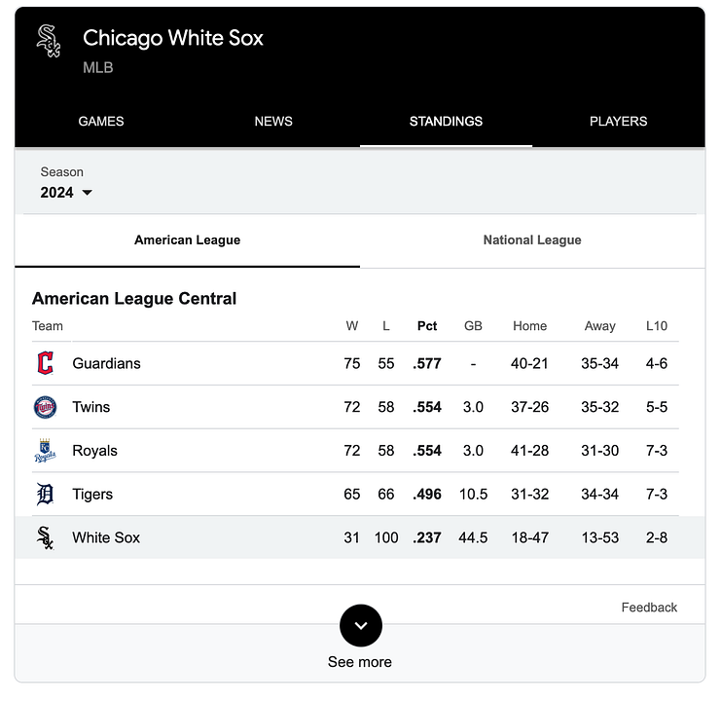Open the Guardians team name link
Viewport: 721px width, 701px height.
point(106,363)
